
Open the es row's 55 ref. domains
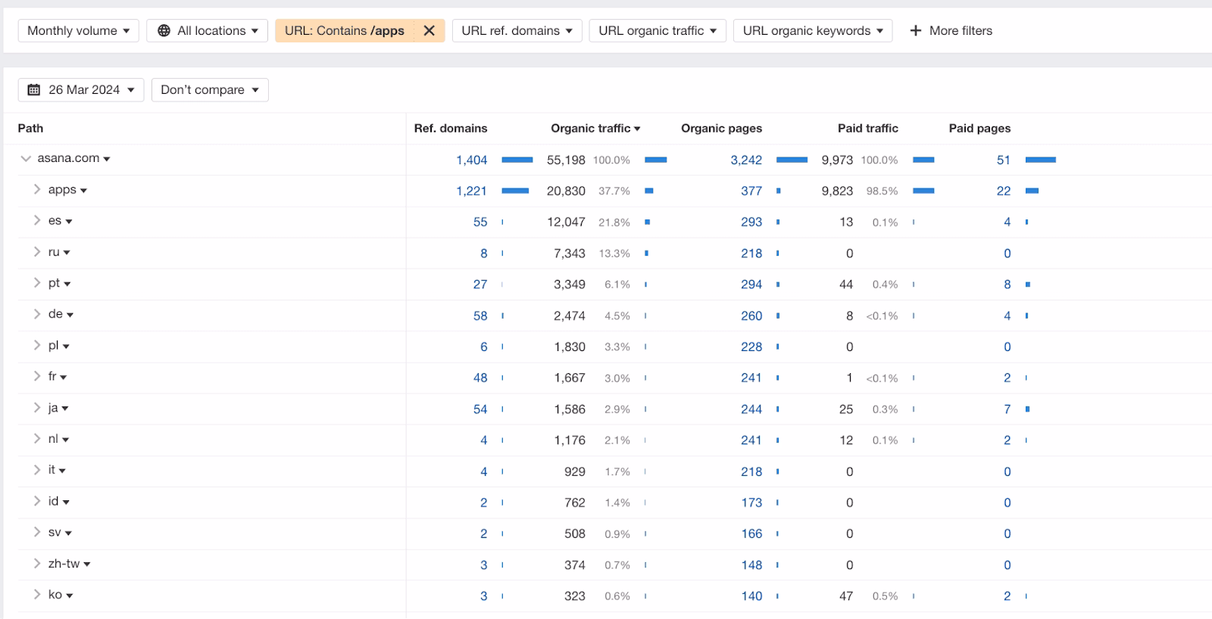point(480,222)
